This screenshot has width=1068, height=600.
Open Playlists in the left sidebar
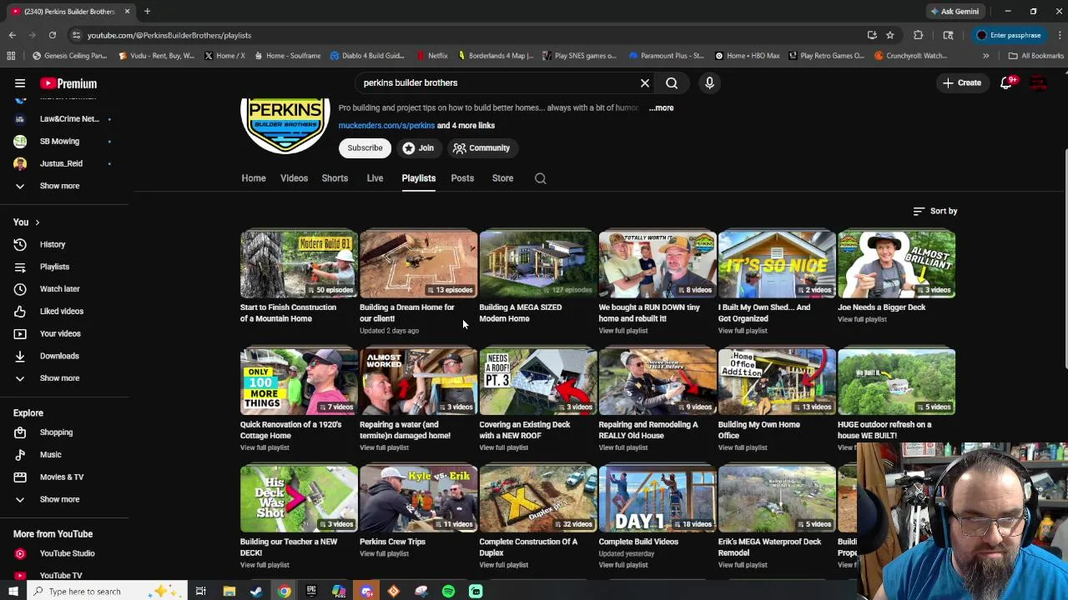[54, 267]
